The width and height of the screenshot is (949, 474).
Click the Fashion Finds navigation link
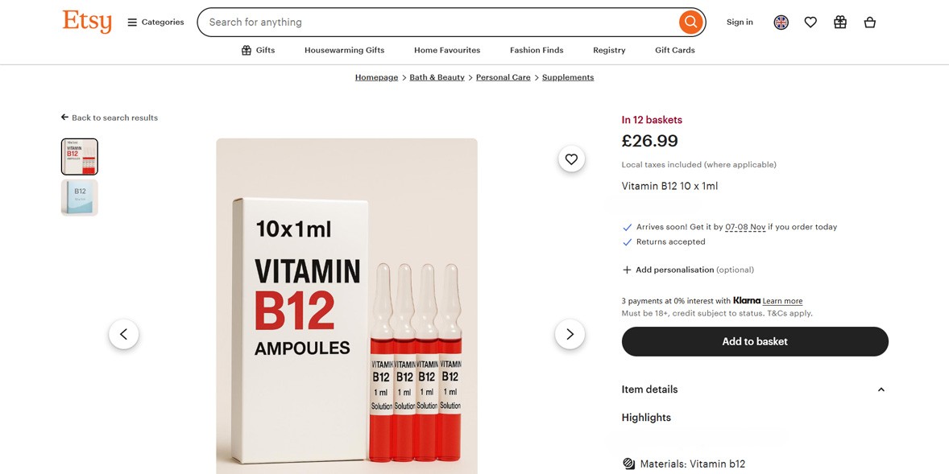pyautogui.click(x=536, y=50)
